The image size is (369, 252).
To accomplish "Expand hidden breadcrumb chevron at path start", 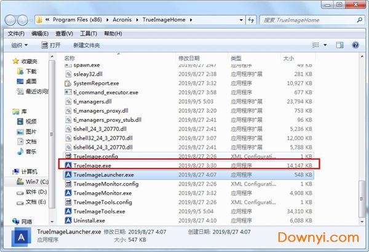I will 47,20.
